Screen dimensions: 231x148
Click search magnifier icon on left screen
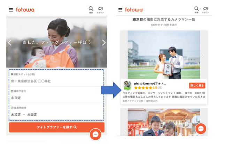[x=91, y=9]
